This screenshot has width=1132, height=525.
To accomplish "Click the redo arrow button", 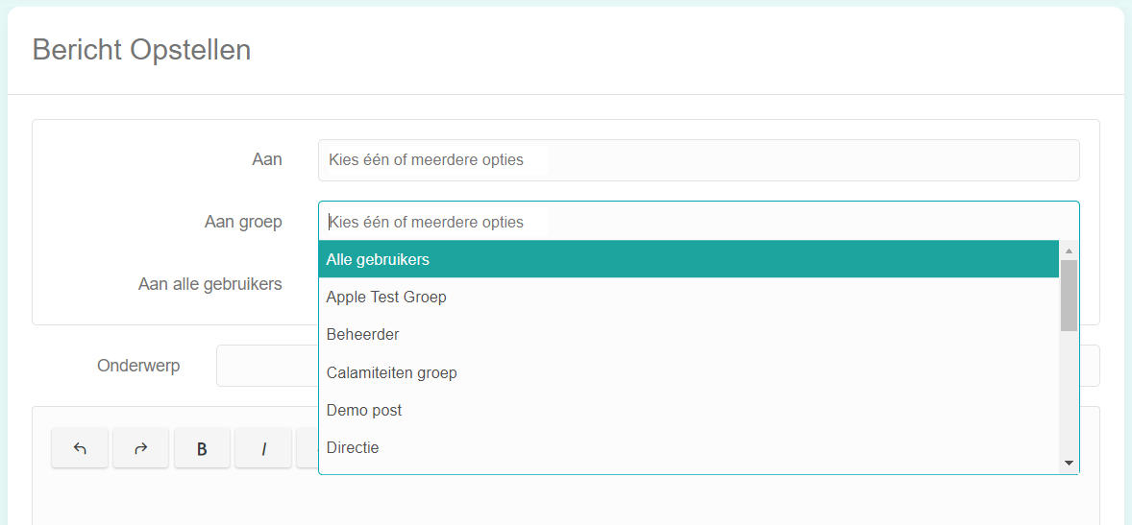I will (140, 448).
